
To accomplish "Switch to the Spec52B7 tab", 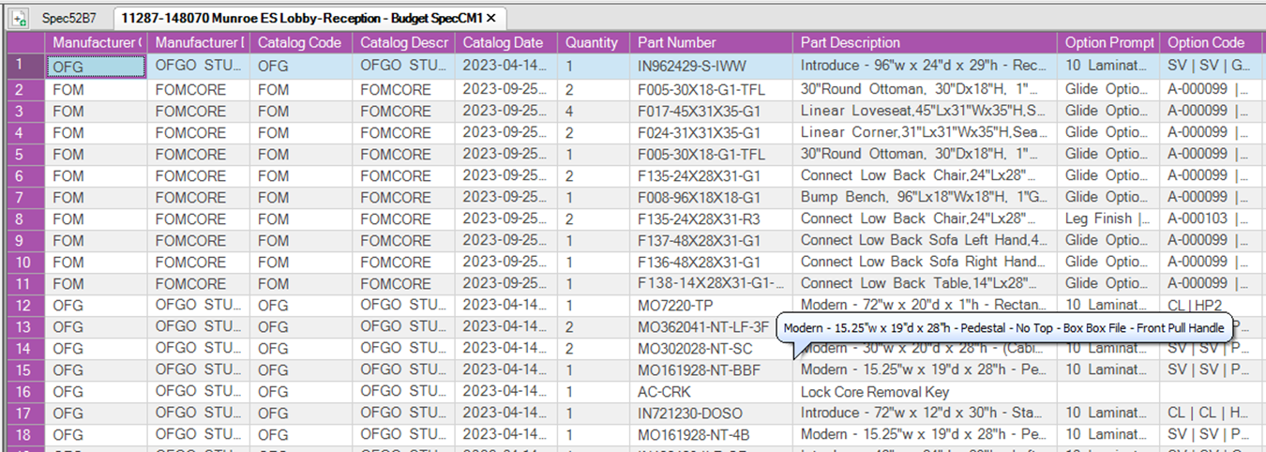I will pyautogui.click(x=68, y=18).
